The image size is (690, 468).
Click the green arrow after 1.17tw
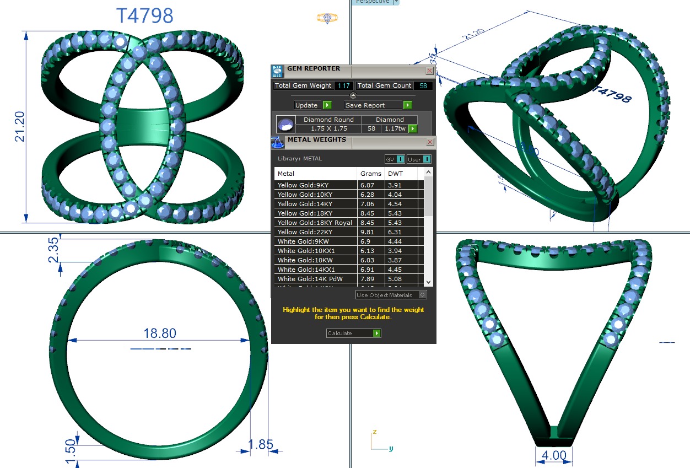412,129
